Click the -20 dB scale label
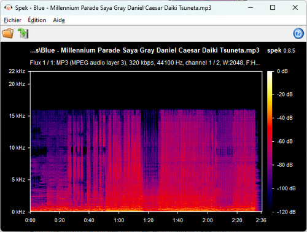Screen dimensions: 307x232 pos(285,95)
